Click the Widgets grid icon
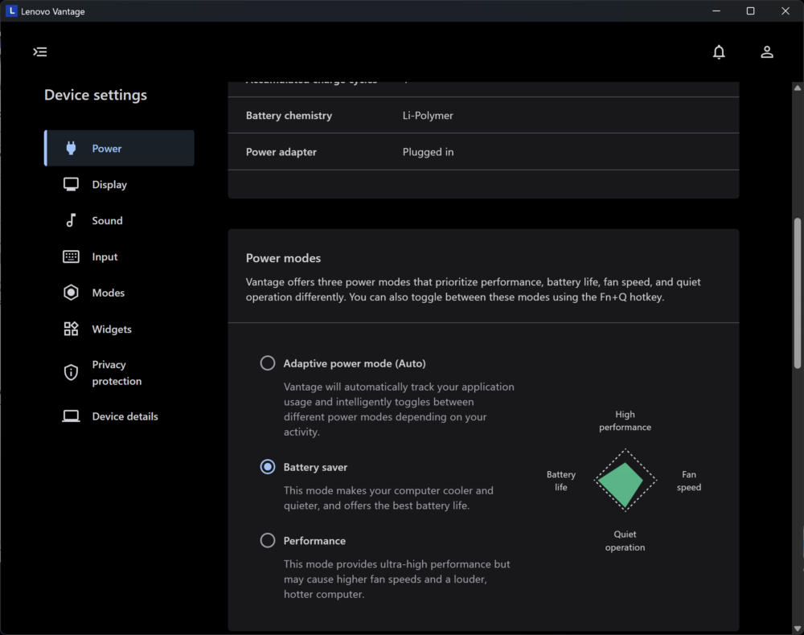The width and height of the screenshot is (804, 635). point(72,329)
